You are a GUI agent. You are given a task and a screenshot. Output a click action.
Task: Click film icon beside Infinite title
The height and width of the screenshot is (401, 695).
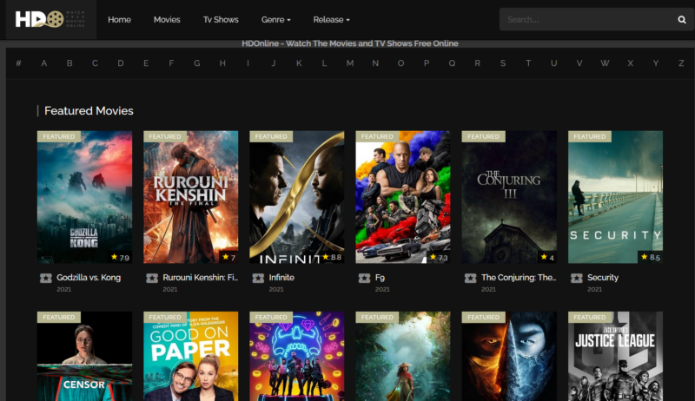pos(258,278)
